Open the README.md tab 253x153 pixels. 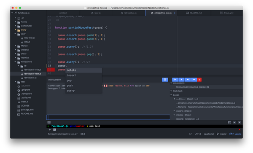tap(194, 13)
